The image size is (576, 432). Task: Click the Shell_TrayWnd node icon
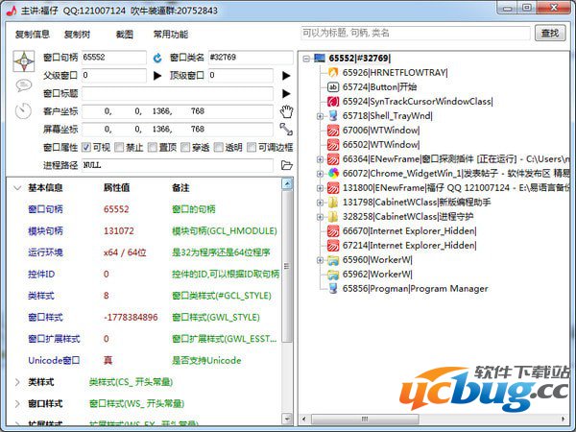pyautogui.click(x=333, y=116)
